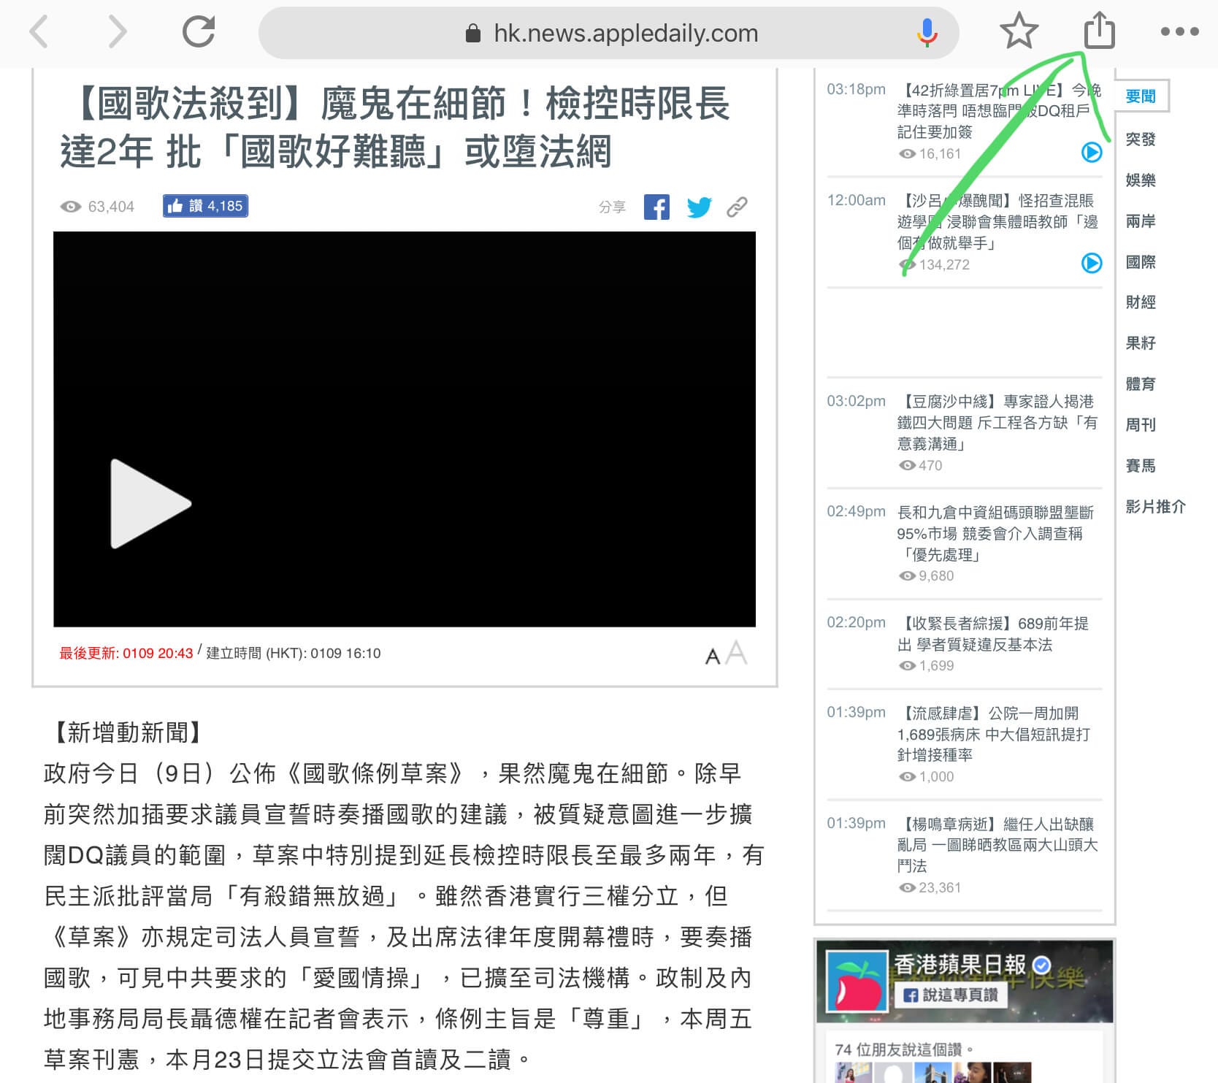The width and height of the screenshot is (1218, 1083).
Task: Click the 建立時間 0109 16:10 text
Action: tap(294, 653)
